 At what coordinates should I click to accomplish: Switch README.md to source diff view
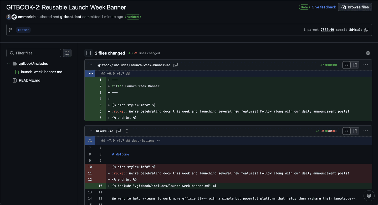click(x=346, y=131)
